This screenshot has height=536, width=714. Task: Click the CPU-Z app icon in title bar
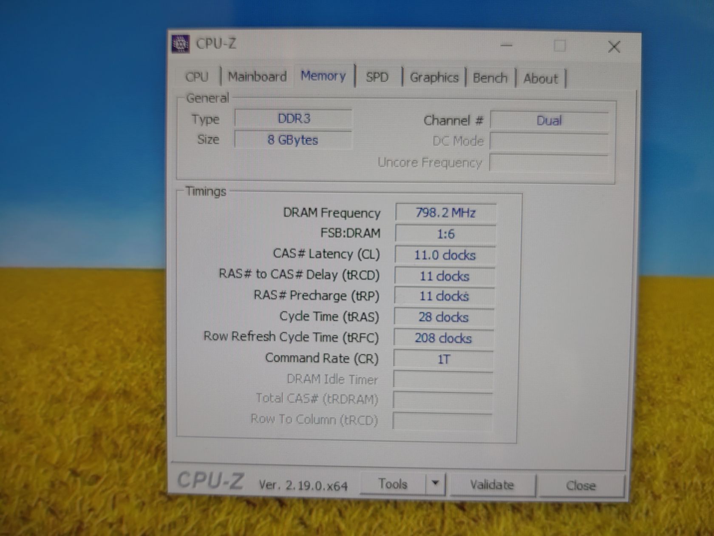181,44
